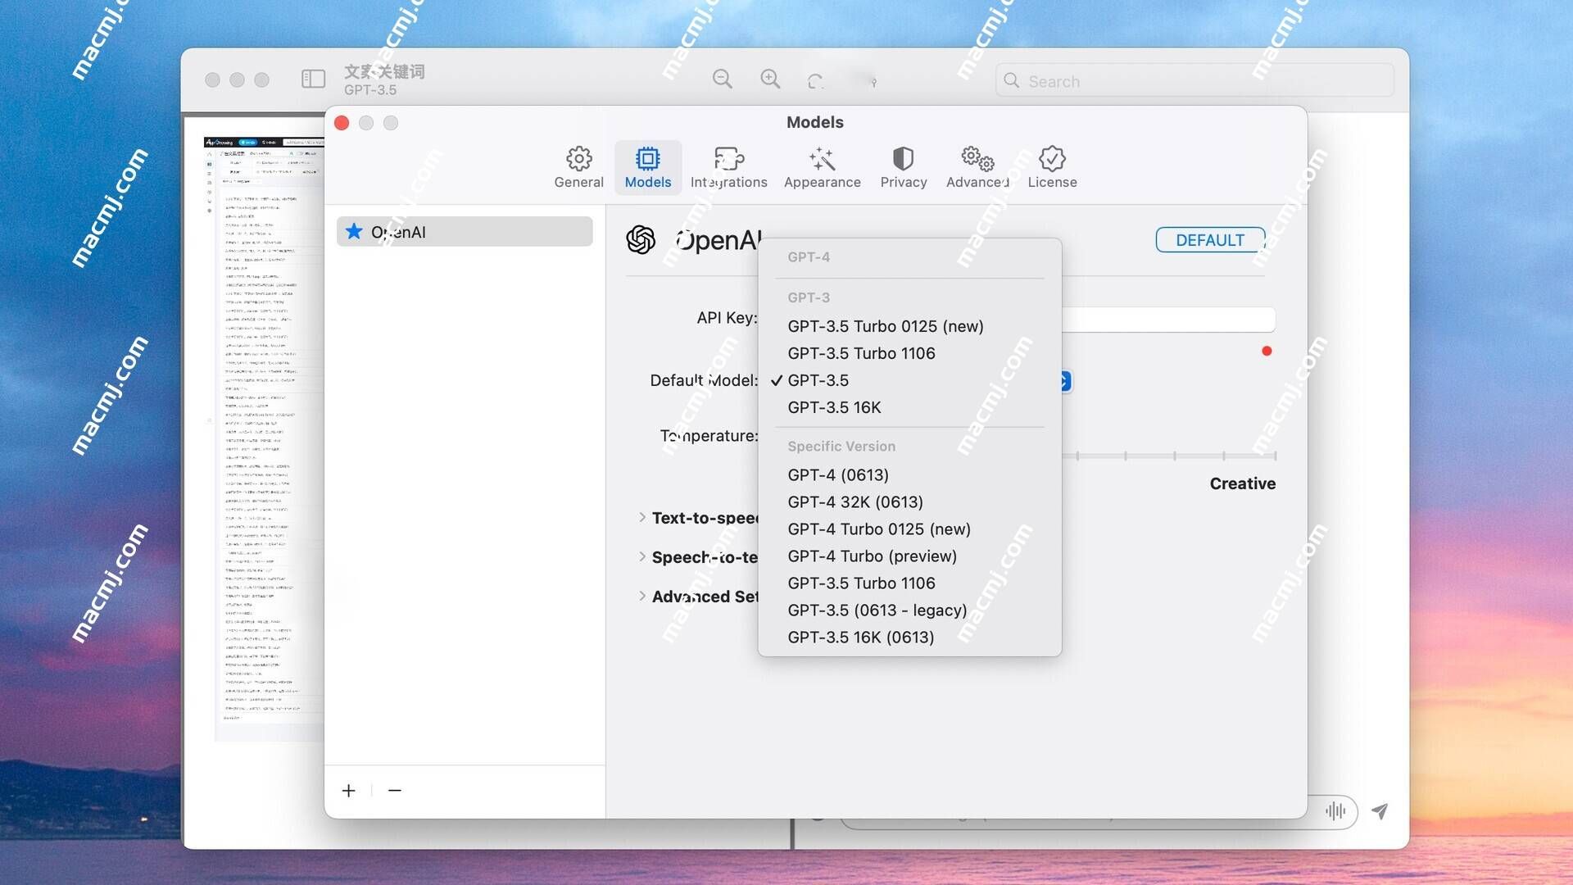The height and width of the screenshot is (885, 1573).
Task: Expand the Text-to-speech section
Action: tap(642, 518)
